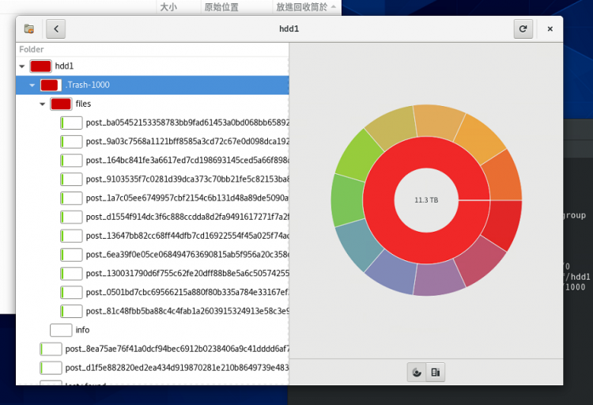Click the red usage bar beside files
This screenshot has height=405, width=593.
pos(61,104)
